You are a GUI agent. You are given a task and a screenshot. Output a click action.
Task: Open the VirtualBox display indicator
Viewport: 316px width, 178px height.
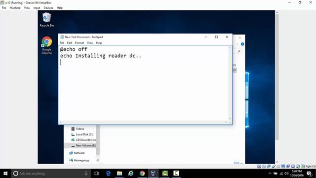coord(283,166)
